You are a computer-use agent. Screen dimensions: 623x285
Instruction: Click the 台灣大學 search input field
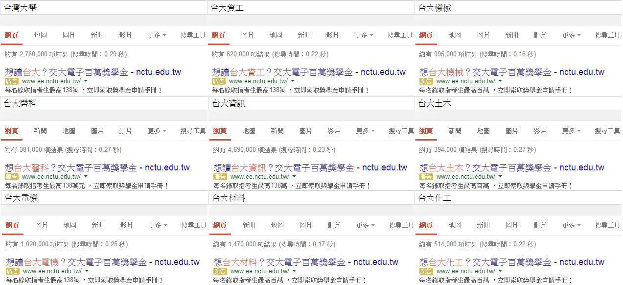pos(103,8)
